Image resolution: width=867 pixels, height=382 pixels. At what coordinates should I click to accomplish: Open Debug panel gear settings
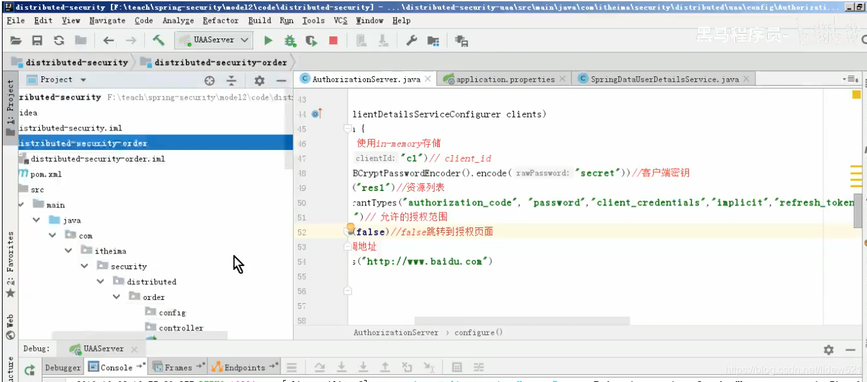coord(829,350)
